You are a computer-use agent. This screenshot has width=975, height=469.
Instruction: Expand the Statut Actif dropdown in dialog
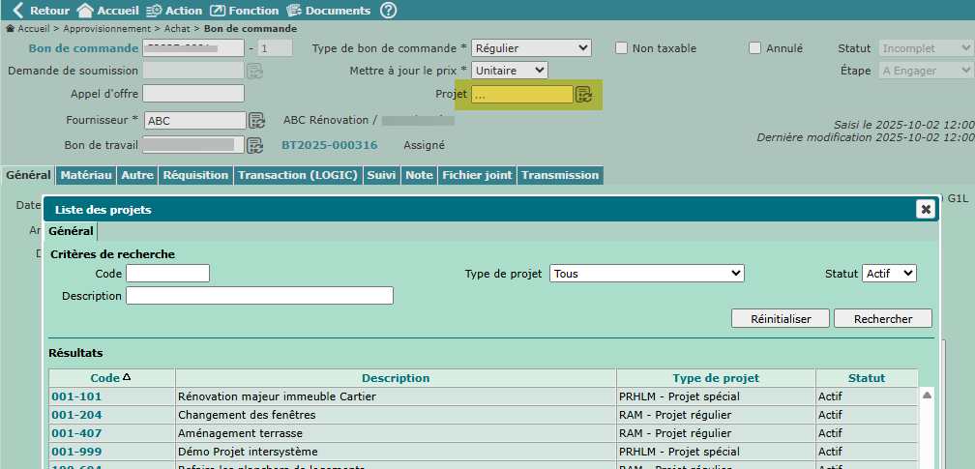(889, 274)
